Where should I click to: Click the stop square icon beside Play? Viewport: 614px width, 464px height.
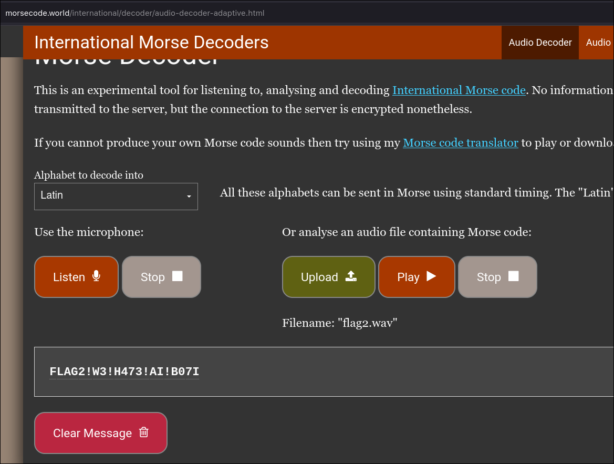pyautogui.click(x=514, y=276)
